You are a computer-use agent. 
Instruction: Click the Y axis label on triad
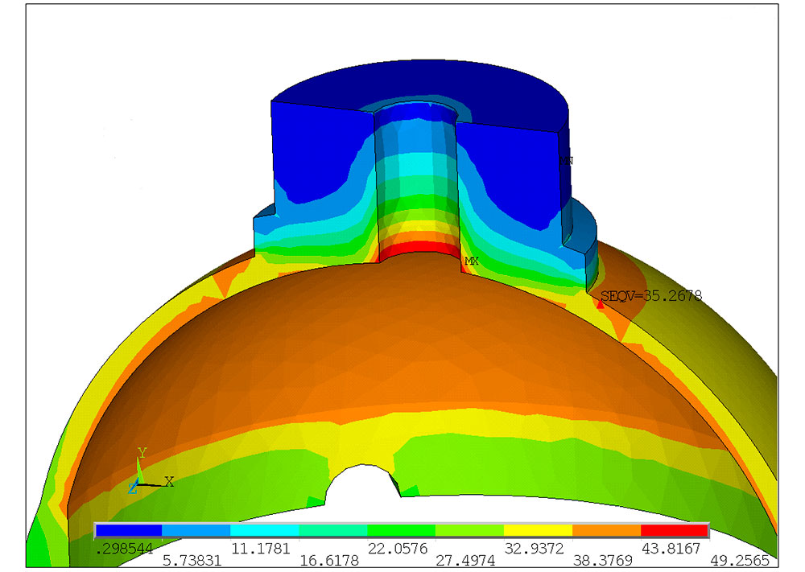(142, 454)
